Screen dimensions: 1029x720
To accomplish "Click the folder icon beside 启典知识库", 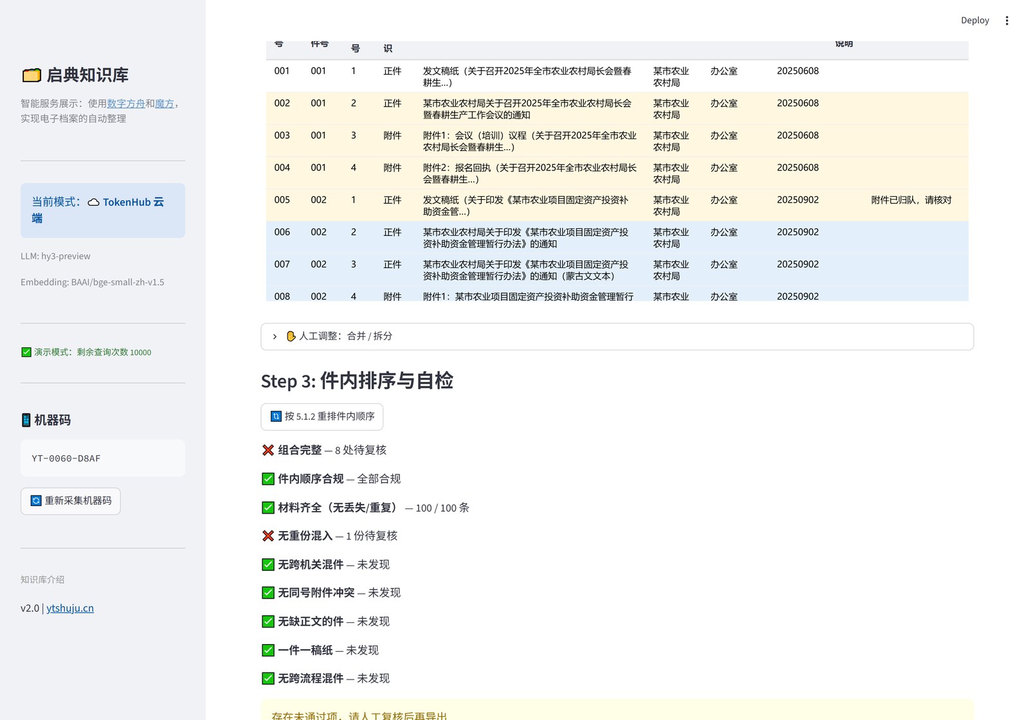I will pos(32,75).
